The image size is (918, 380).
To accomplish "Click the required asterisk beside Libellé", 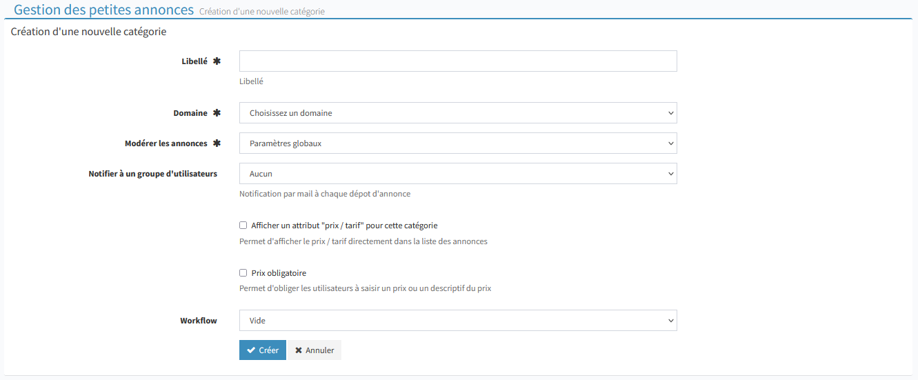I will [x=217, y=61].
